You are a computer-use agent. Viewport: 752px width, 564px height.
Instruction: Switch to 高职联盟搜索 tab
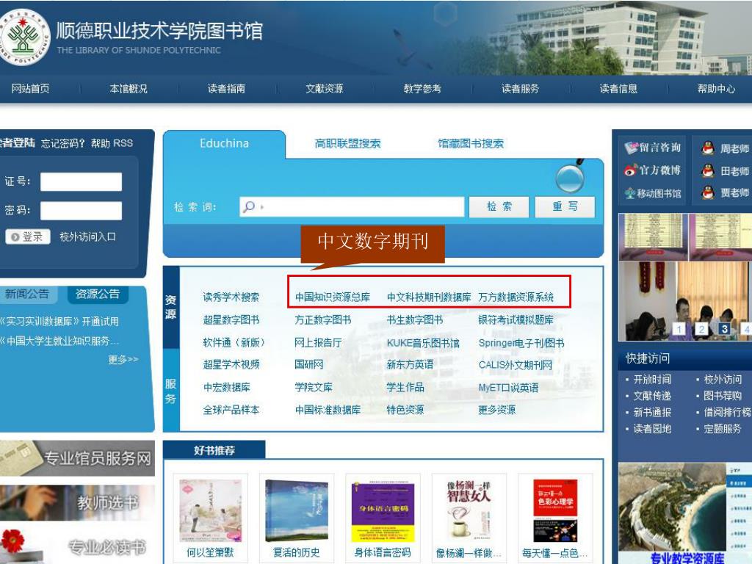pos(347,143)
